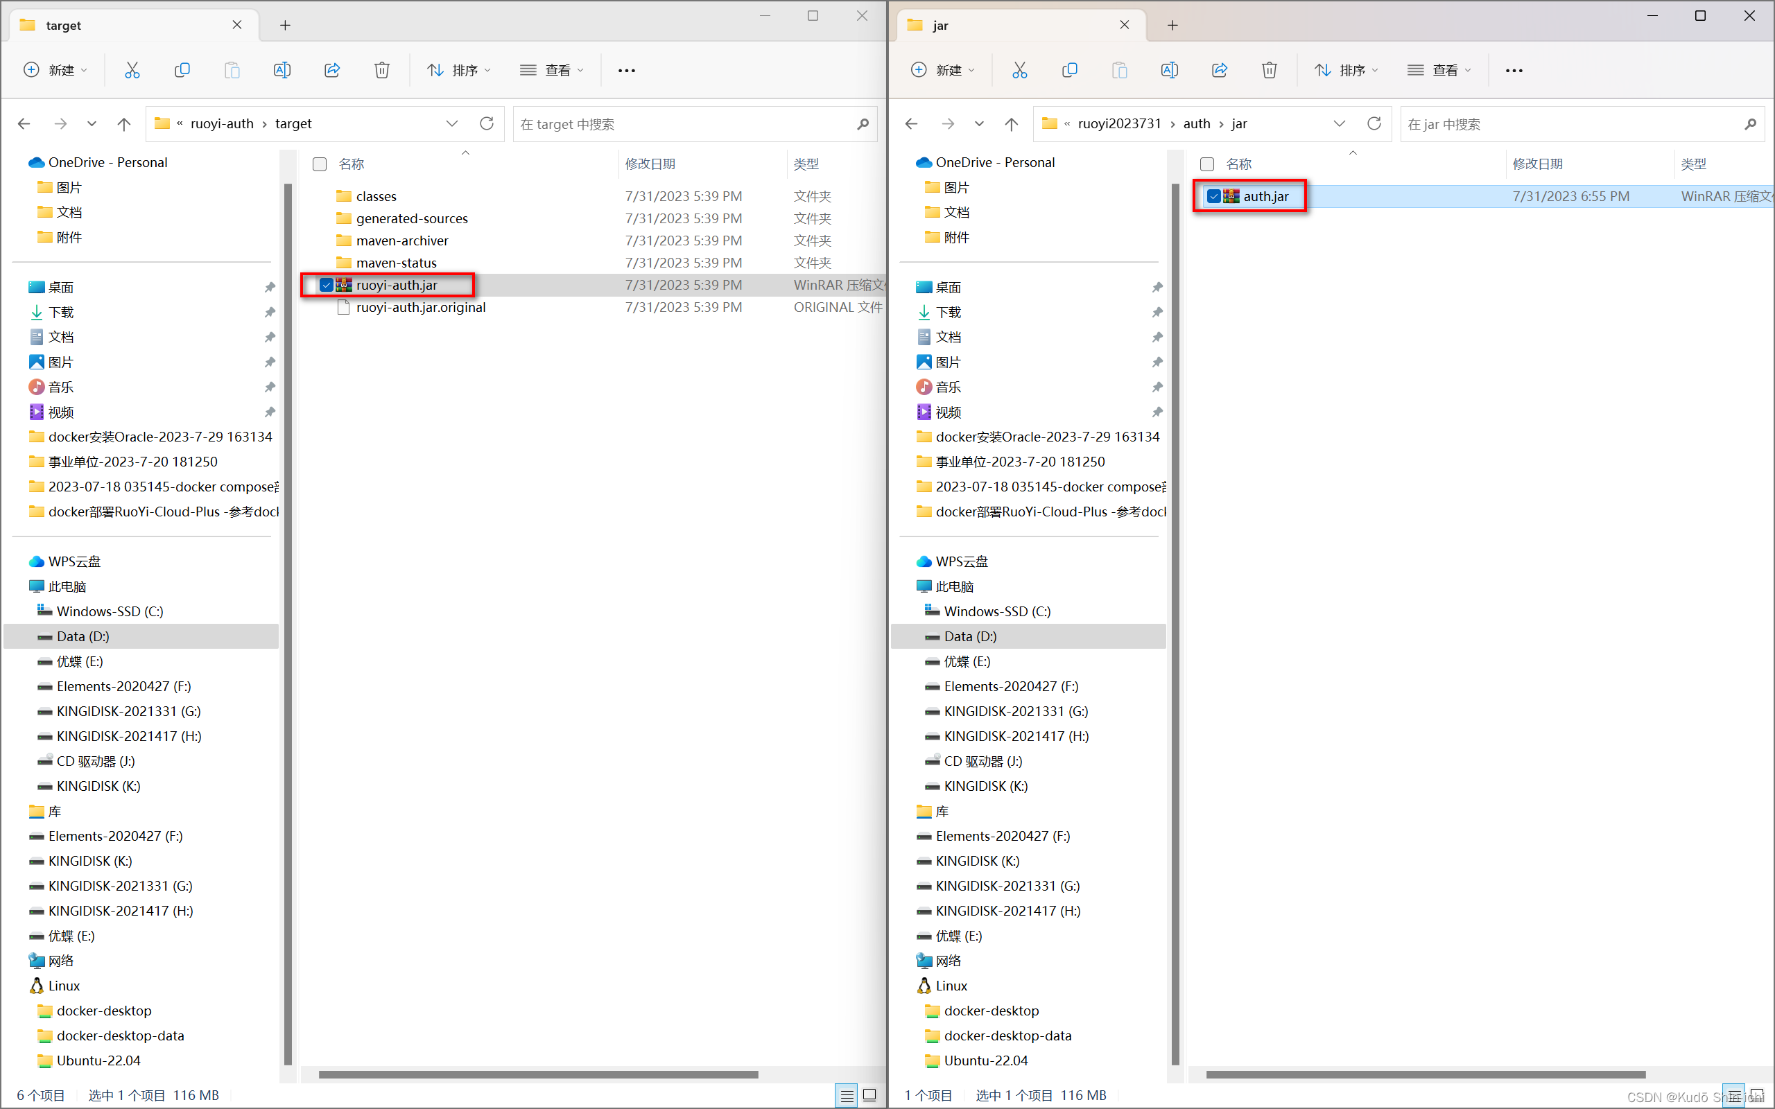Image resolution: width=1775 pixels, height=1109 pixels.
Task: Go back in target window navigation
Action: coord(24,124)
